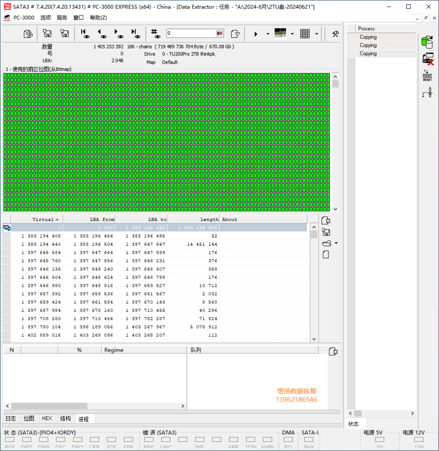
Task: Click the LBA number input field
Action: tap(191, 33)
